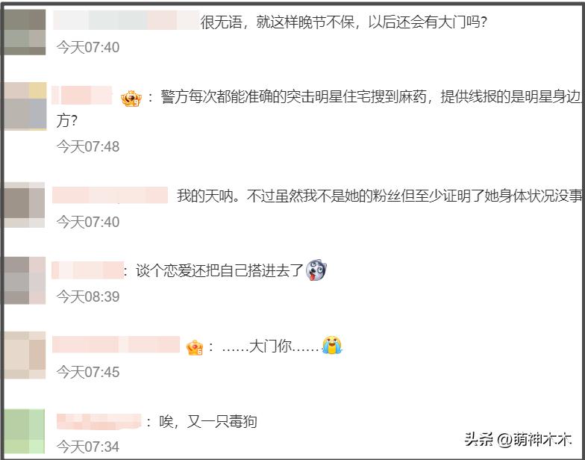Screen dimensions: 585x460
Task: Open avatar beside the police raid comment
Action: pyautogui.click(x=25, y=106)
